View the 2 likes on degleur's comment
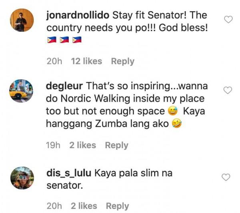Viewport: 240px width, 213px height. pos(83,145)
